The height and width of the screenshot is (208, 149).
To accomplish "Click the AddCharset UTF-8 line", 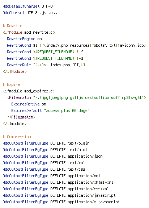I will click(30, 13).
